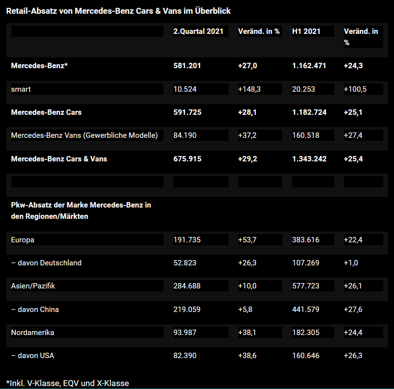
Task: Select the 'Mercedes-Benz Cars & Vans' total row label
Action: click(59, 158)
